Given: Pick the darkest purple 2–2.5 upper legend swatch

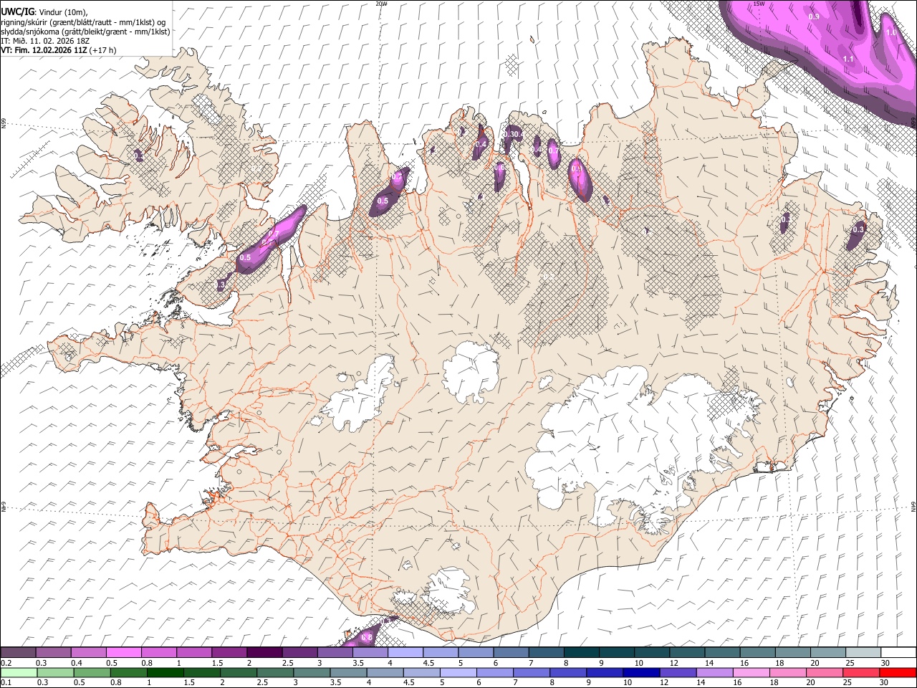Looking at the screenshot, I should tap(264, 653).
